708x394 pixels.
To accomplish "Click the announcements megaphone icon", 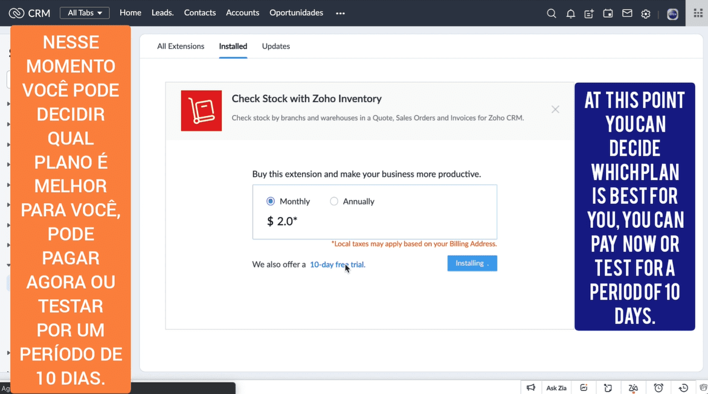I will (530, 387).
